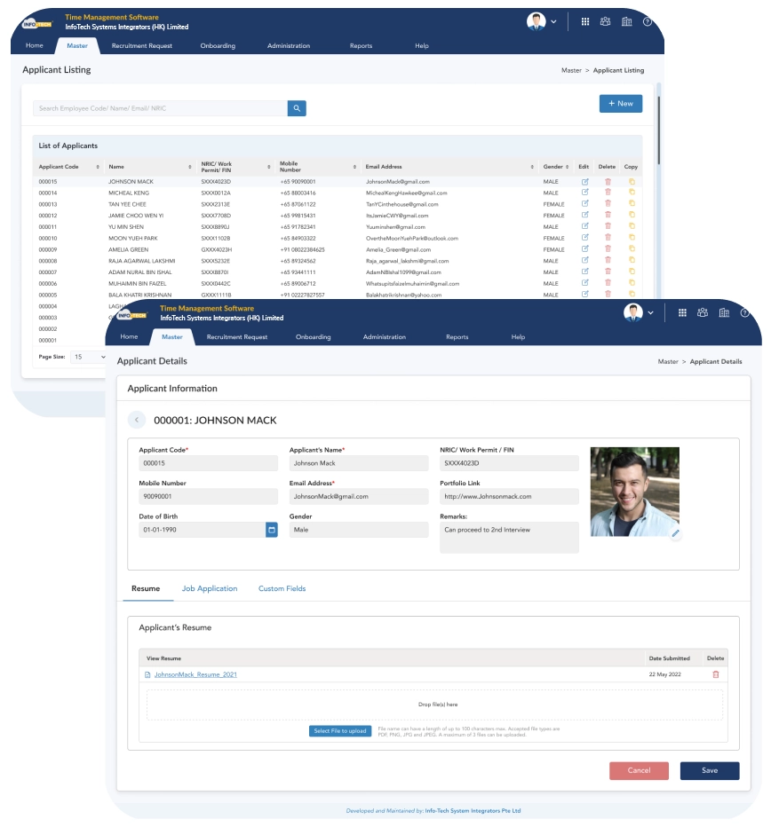
Task: Click the + New applicant button
Action: click(621, 104)
